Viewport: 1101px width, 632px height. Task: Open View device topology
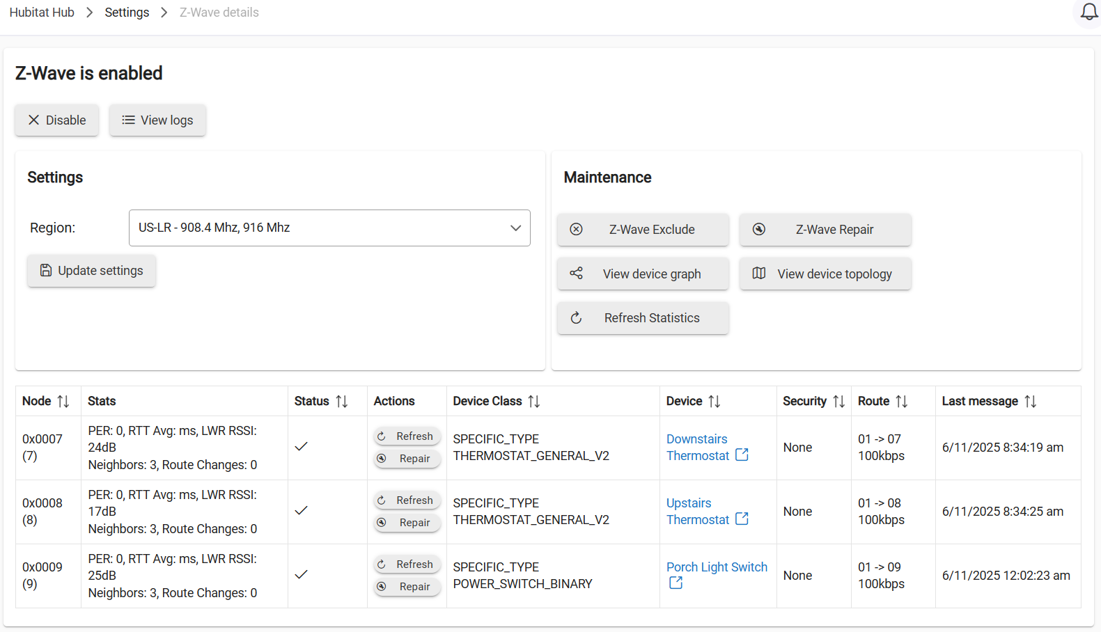coord(825,274)
